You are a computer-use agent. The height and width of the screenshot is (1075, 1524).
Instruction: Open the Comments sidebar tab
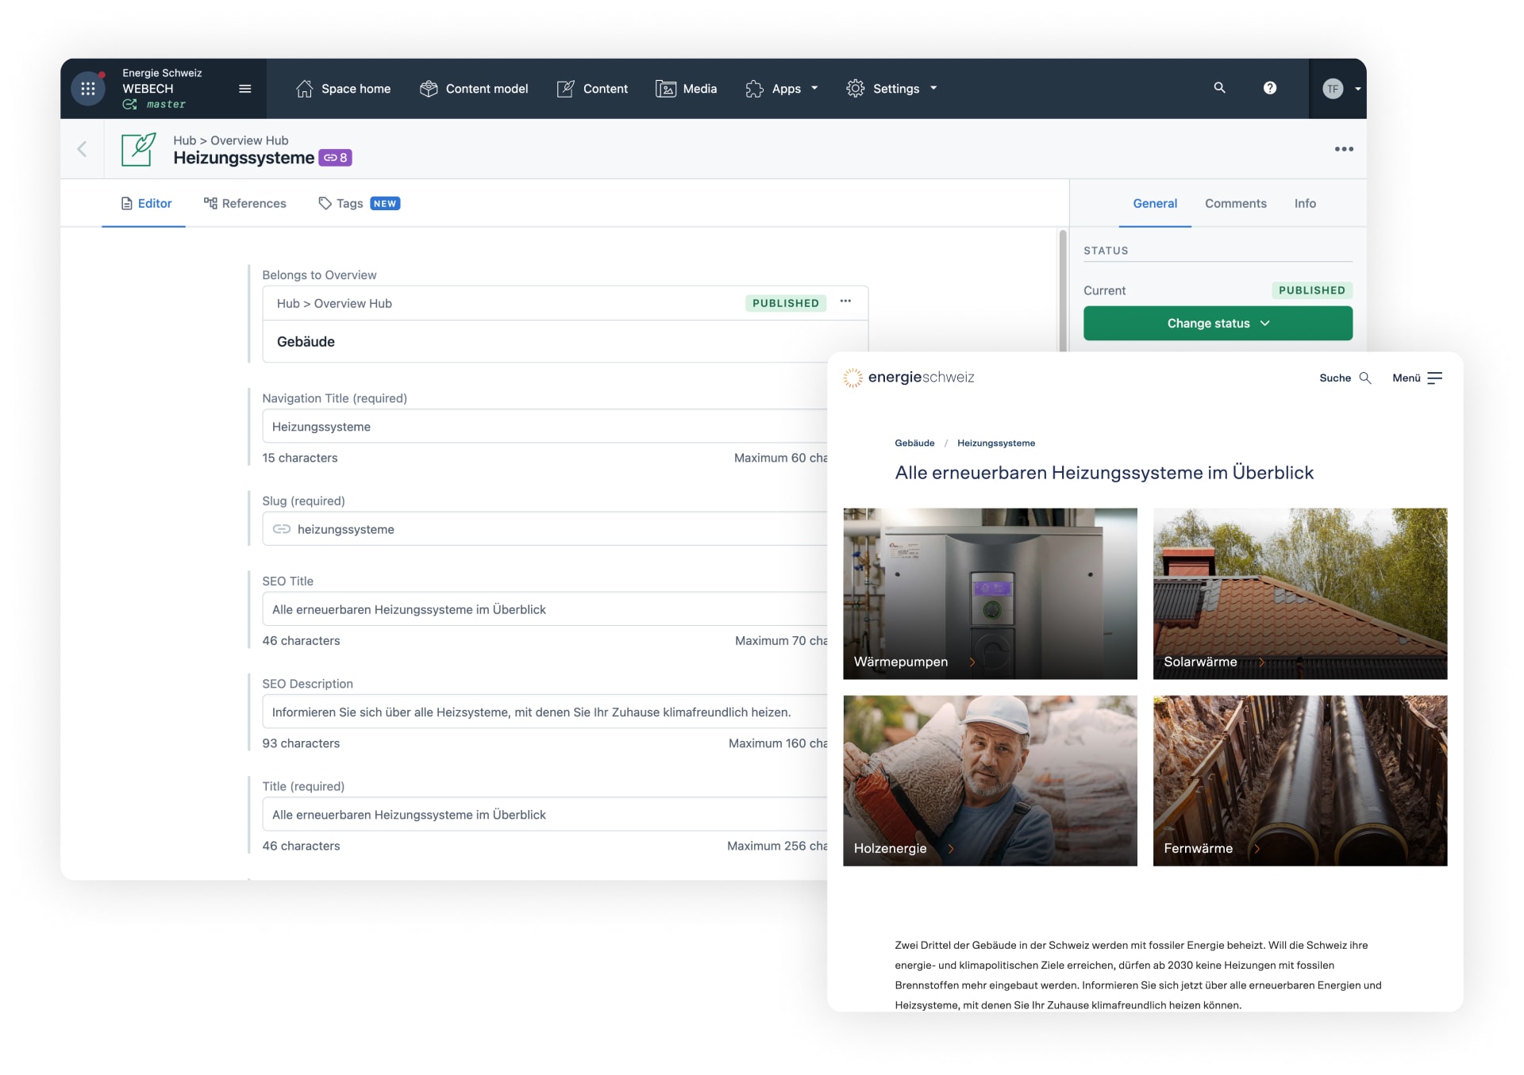pyautogui.click(x=1235, y=204)
